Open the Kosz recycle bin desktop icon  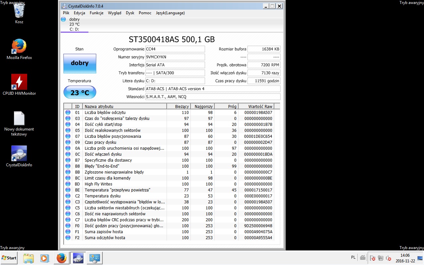(19, 13)
